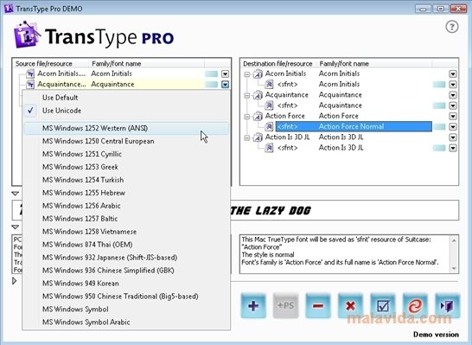
Task: Choose MS Windows 1253 Greek
Action: pos(126,167)
